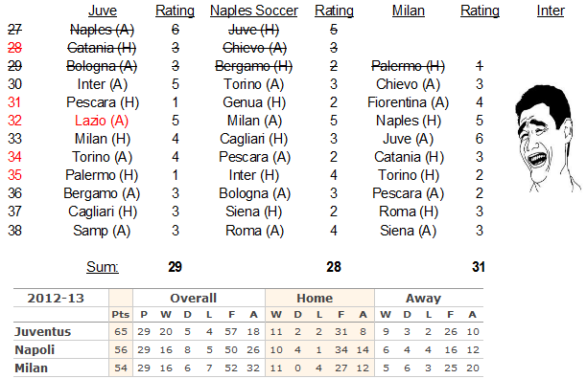The height and width of the screenshot is (379, 587).
Task: Click Milan's rating sum of 31
Action: click(479, 267)
